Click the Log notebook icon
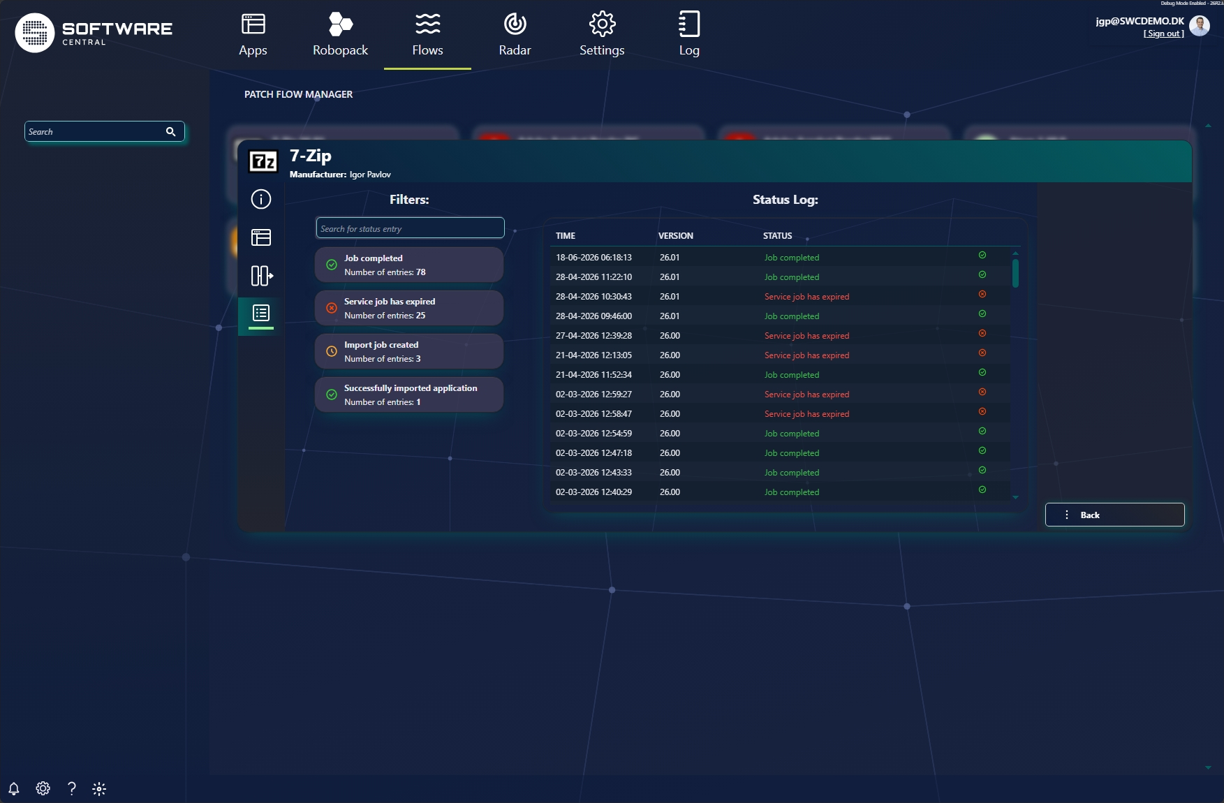Image resolution: width=1224 pixels, height=803 pixels. click(689, 24)
